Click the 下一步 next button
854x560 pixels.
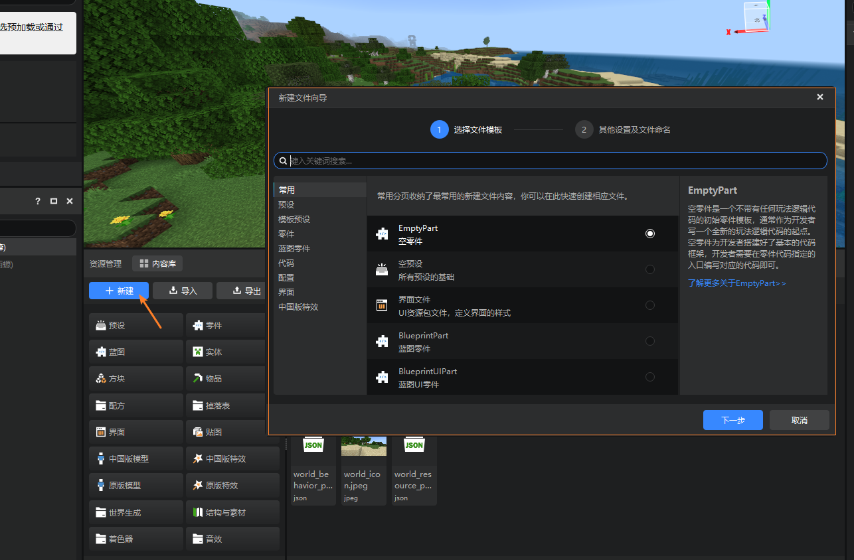tap(732, 420)
